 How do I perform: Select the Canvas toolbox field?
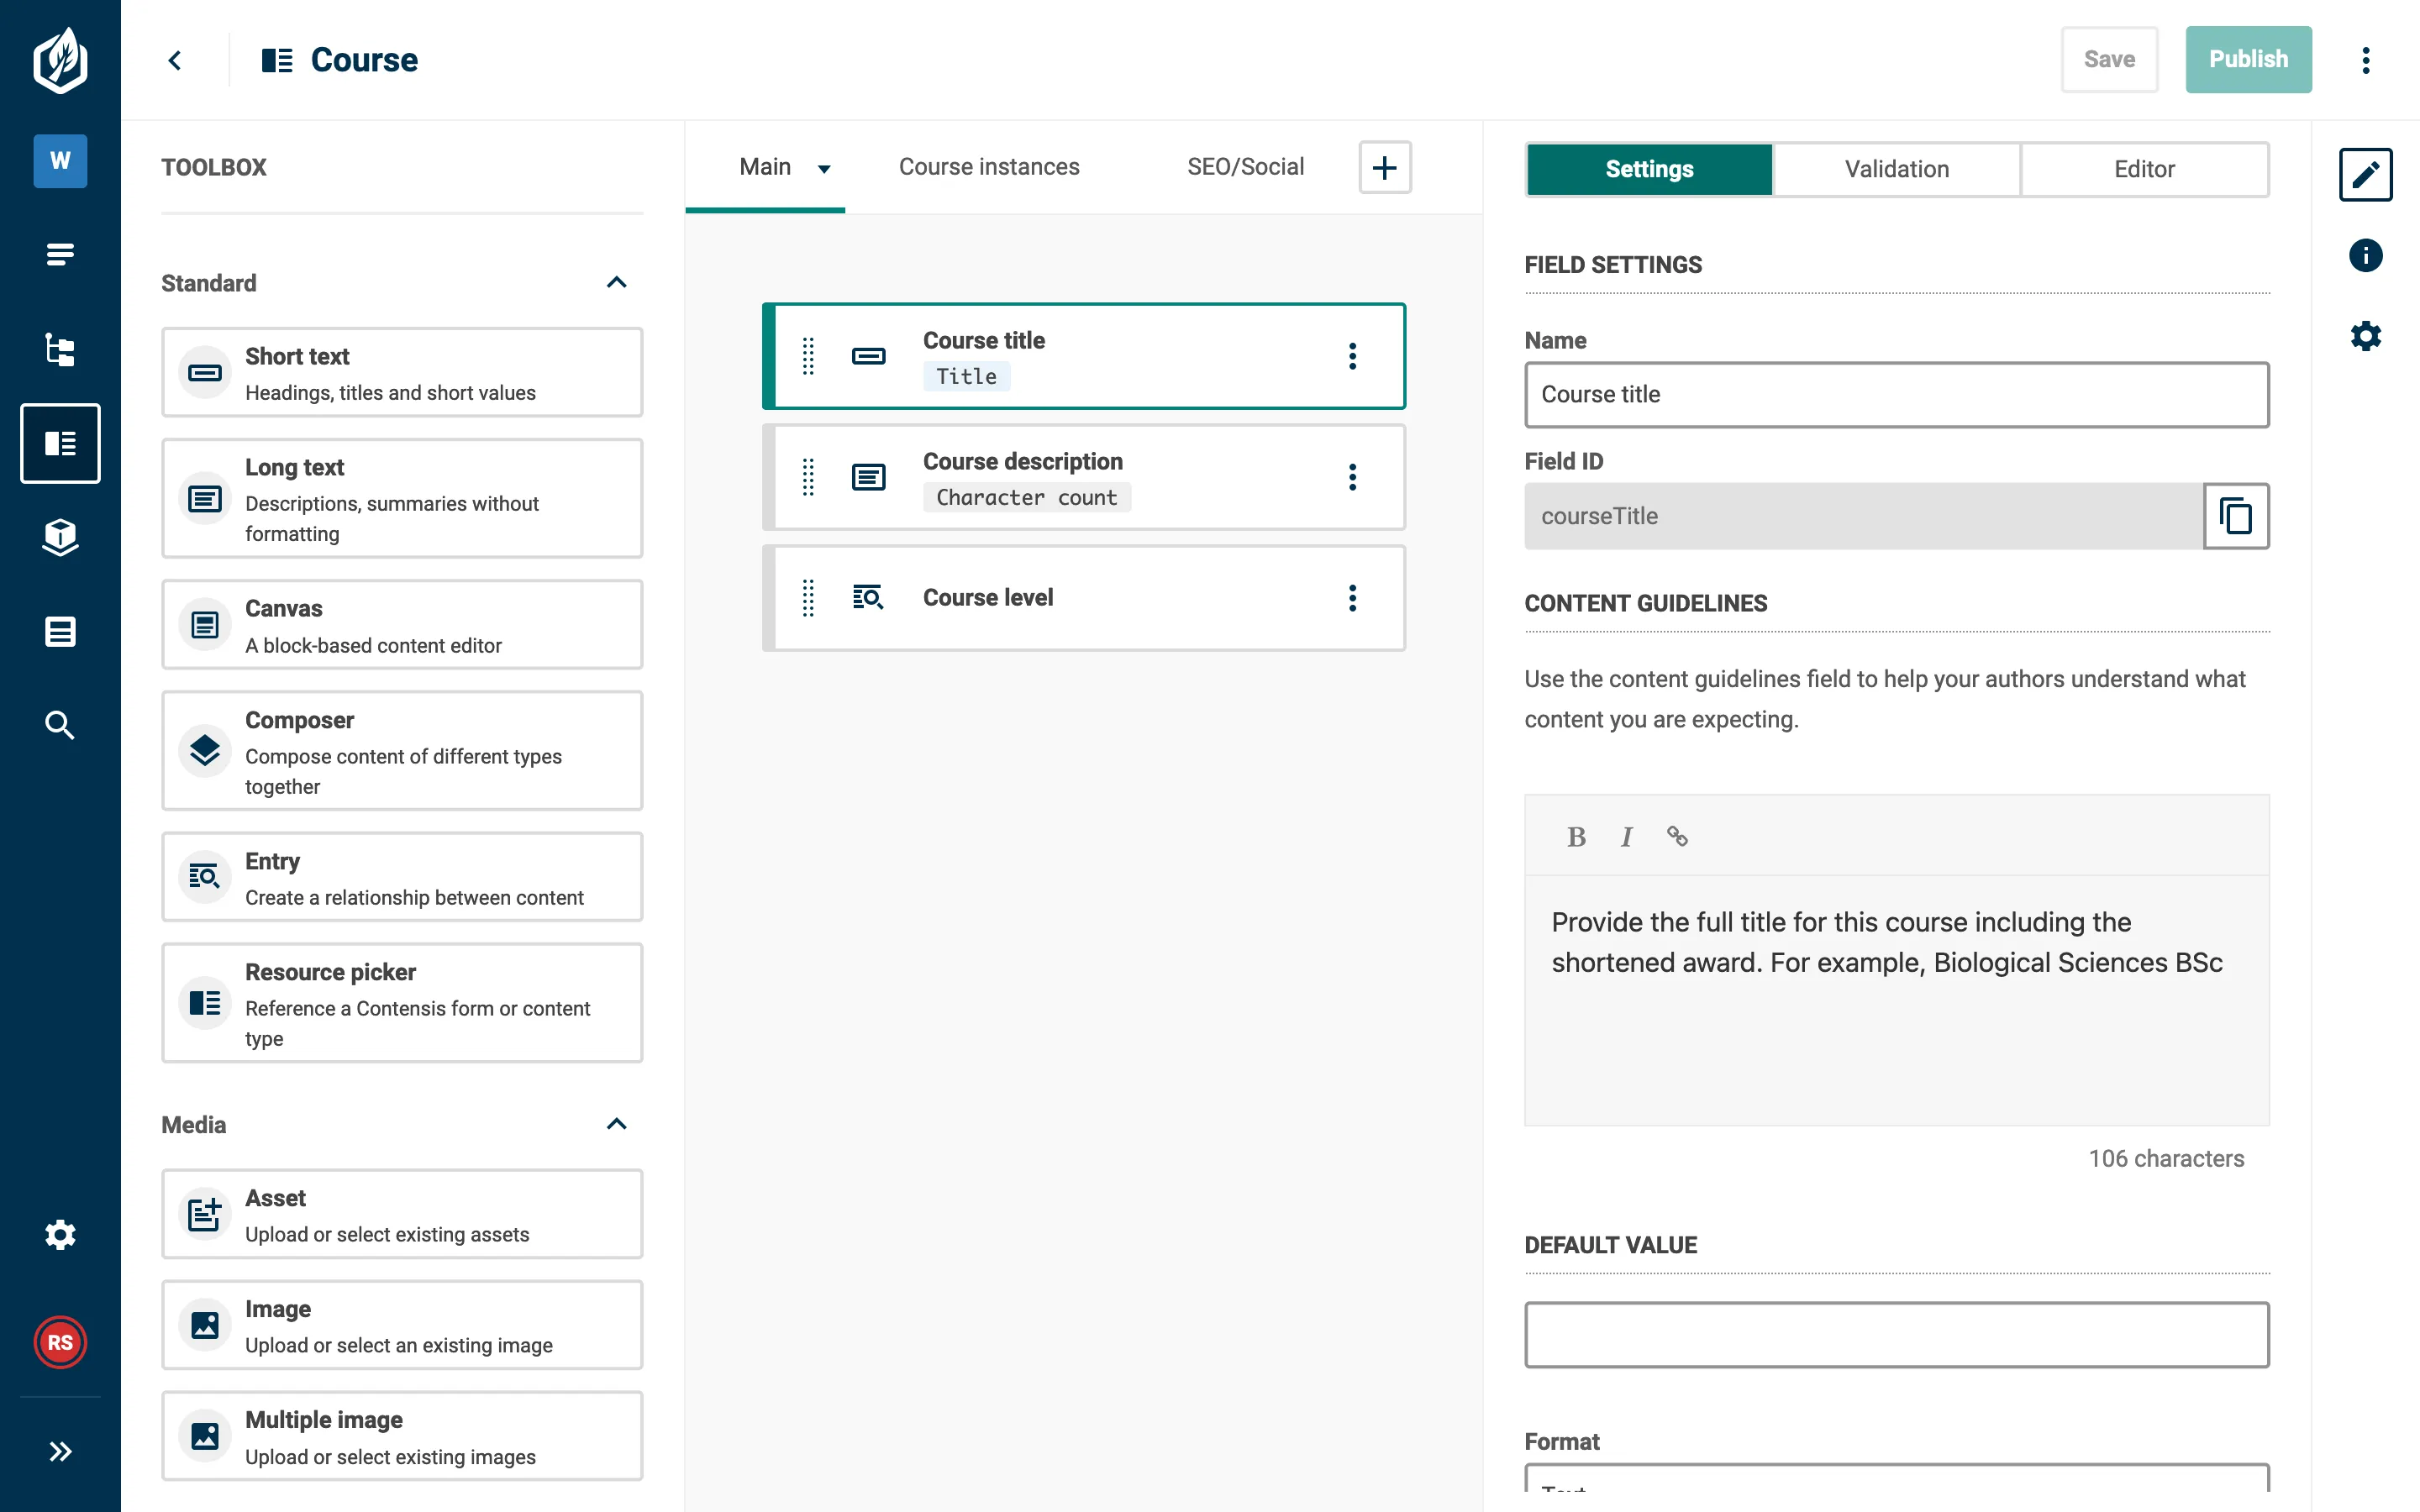[402, 625]
